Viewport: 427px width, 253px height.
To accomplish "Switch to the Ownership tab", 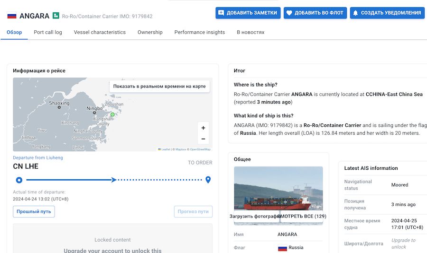I will [x=150, y=32].
